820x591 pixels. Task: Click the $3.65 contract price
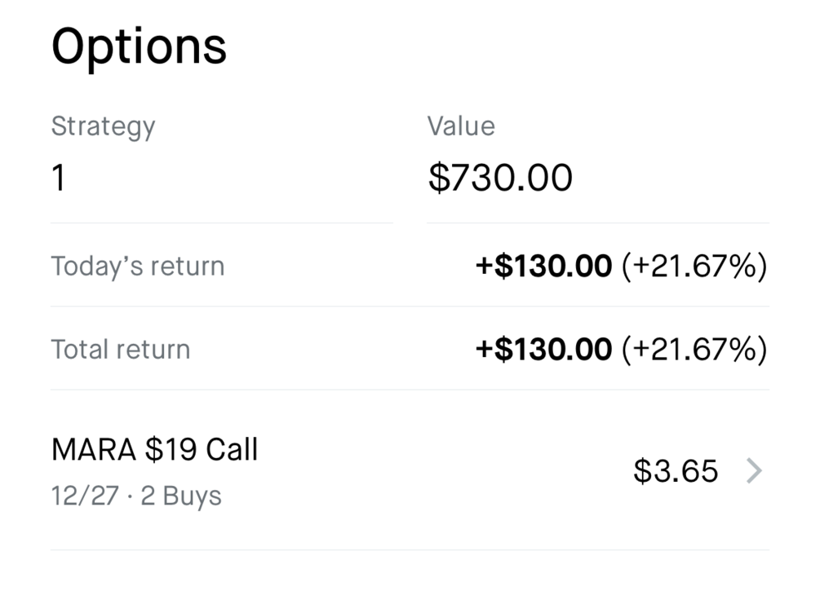(676, 470)
